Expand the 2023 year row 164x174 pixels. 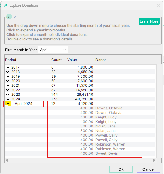pyautogui.click(x=8, y=95)
